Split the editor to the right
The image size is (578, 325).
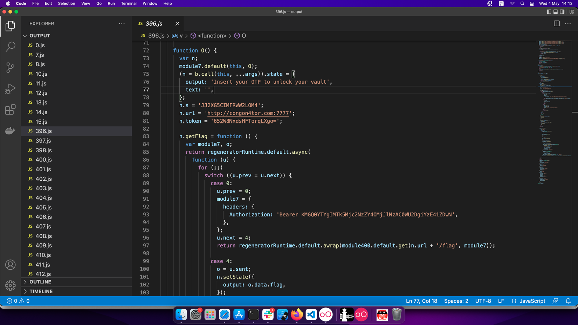click(x=557, y=23)
